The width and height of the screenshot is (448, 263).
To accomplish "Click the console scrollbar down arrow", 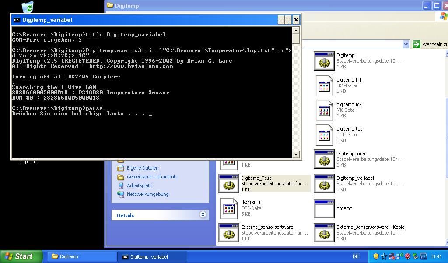I will [296, 154].
